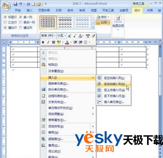Image resolution: width=163 pixels, height=158 pixels.
Task: Click the ruler tab-stop selector icon
Action: (x=4, y=42)
